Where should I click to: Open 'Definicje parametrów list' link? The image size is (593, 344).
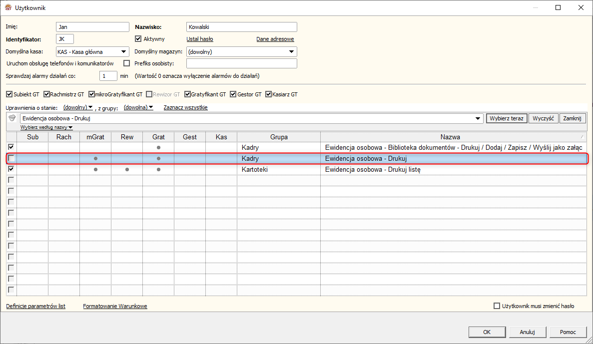click(x=35, y=306)
